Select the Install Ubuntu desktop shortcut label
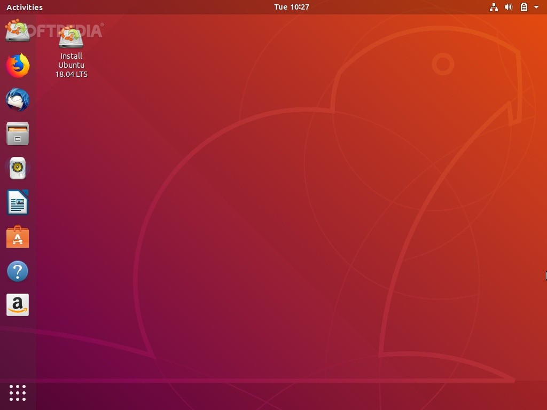The width and height of the screenshot is (547, 410). coord(71,65)
